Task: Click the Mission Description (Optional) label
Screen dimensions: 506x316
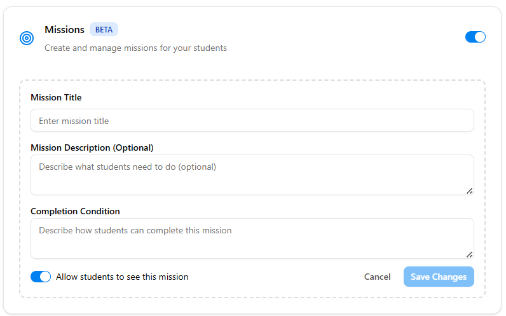Action: click(92, 148)
